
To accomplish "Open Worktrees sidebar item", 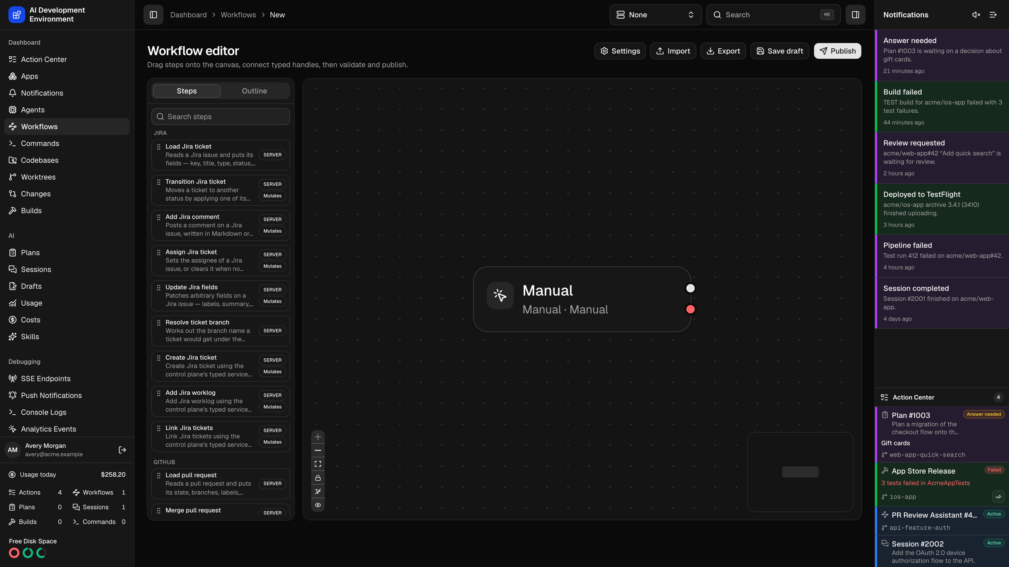I will click(x=67, y=177).
